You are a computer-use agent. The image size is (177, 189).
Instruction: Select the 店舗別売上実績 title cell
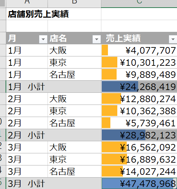[53, 14]
